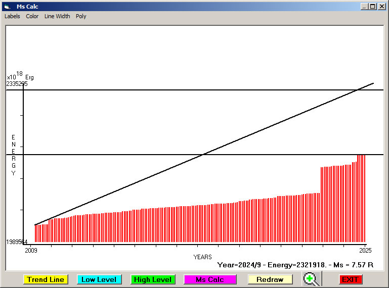Open the Poly menu
Image resolution: width=389 pixels, height=288 pixels.
[x=81, y=16]
